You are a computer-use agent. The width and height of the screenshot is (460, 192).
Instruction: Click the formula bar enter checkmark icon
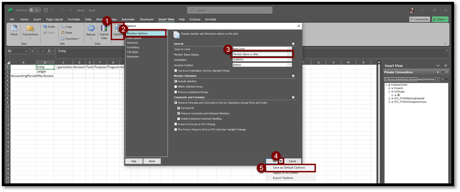point(44,51)
